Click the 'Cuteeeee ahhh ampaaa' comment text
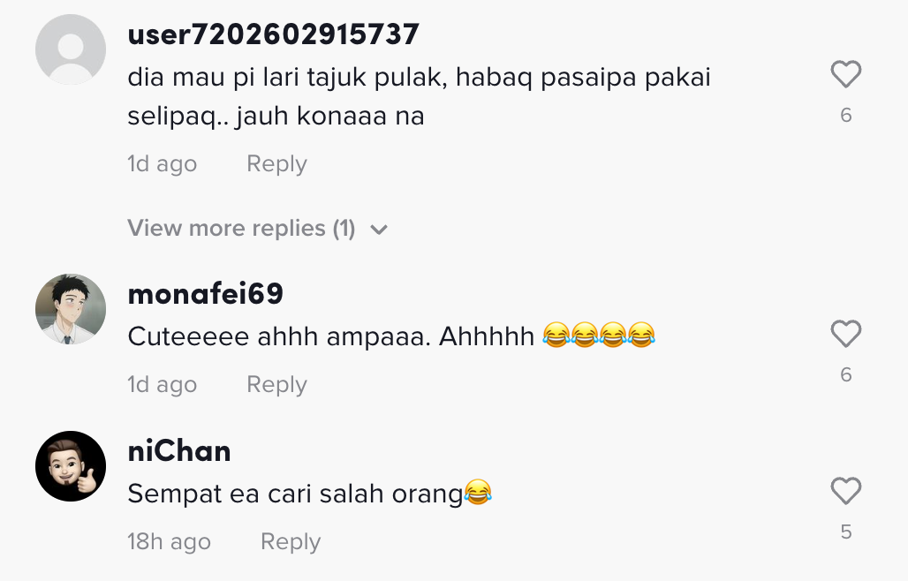908x581 pixels. 330,336
